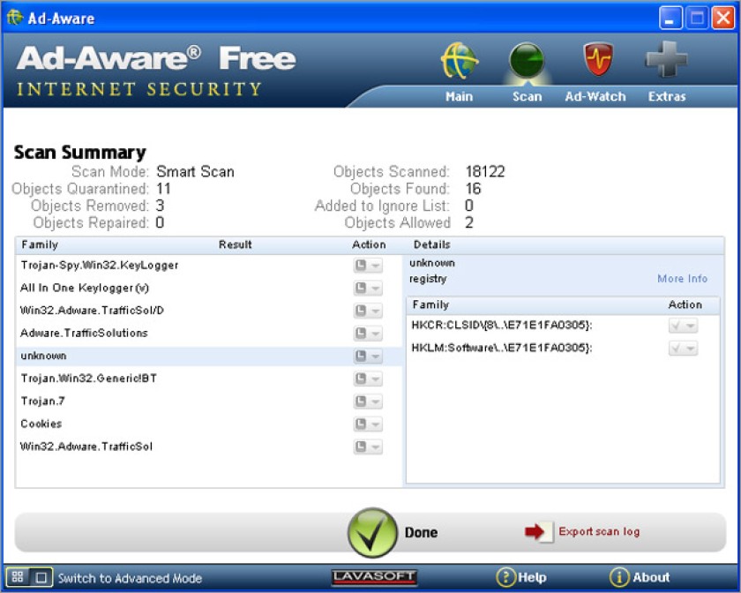Click the Smart Scan mode value
The image size is (741, 593).
tap(195, 172)
